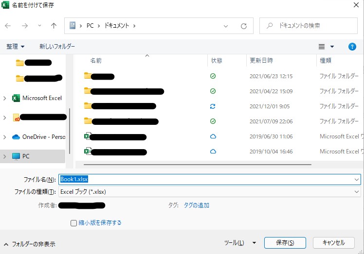This screenshot has width=364, height=254.
Task: Sort by the 更新日時 column header
Action: point(261,61)
